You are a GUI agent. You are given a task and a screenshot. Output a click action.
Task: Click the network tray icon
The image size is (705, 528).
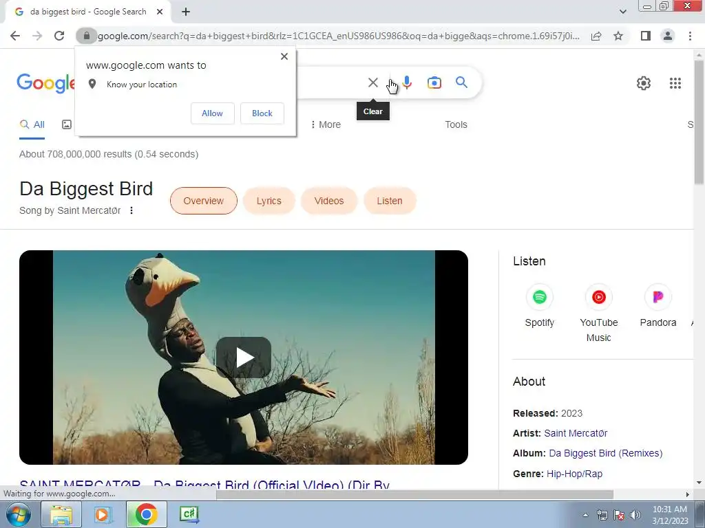click(602, 515)
